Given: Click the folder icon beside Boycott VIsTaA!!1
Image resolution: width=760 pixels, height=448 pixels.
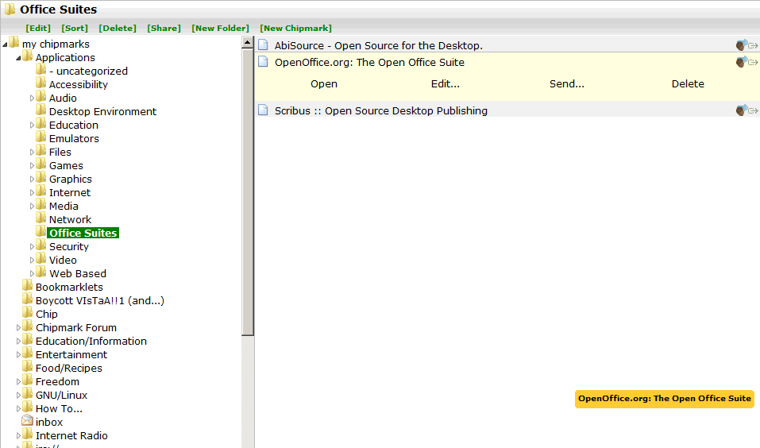Looking at the screenshot, I should 28,299.
